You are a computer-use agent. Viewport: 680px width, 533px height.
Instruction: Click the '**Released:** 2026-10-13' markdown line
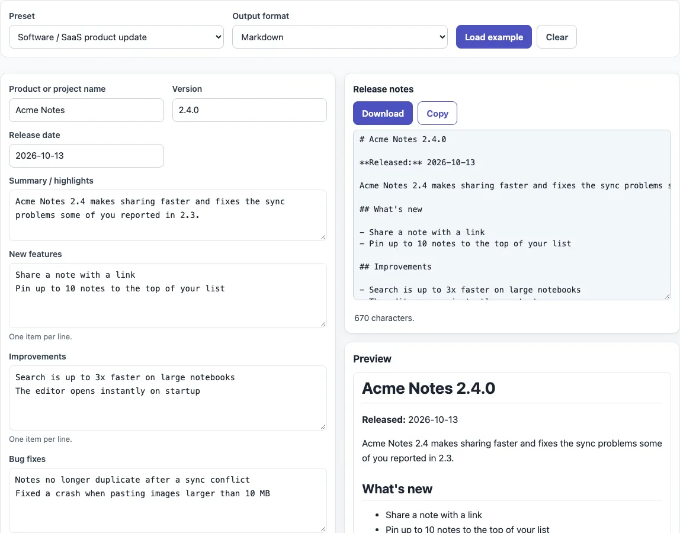pos(417,163)
